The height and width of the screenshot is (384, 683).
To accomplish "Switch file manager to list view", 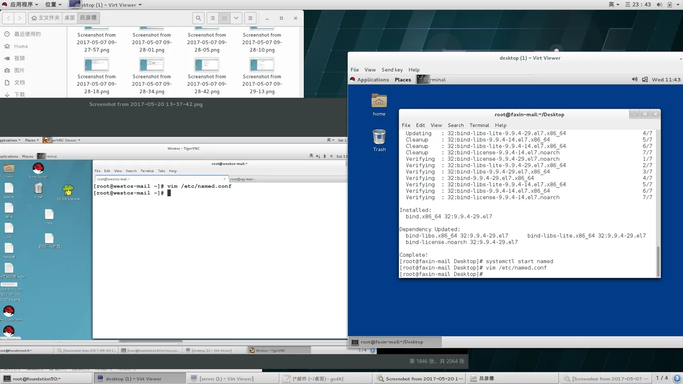I will (x=213, y=18).
